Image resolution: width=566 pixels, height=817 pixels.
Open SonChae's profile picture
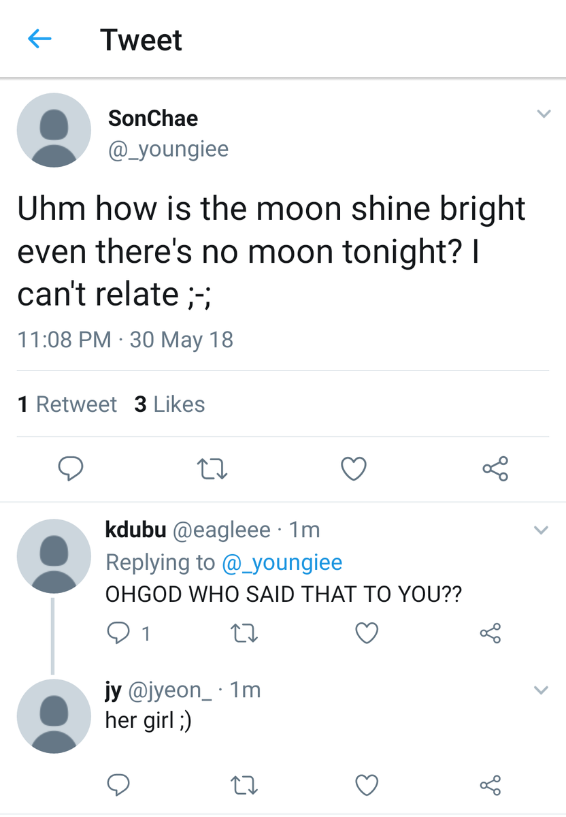(54, 130)
